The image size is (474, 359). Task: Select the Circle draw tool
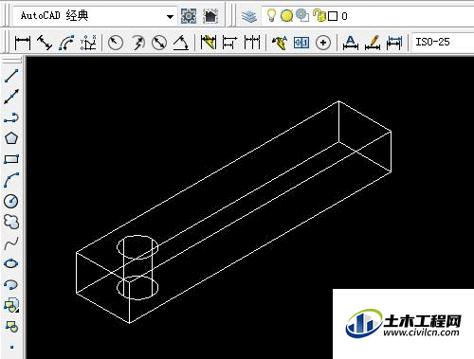click(x=11, y=201)
